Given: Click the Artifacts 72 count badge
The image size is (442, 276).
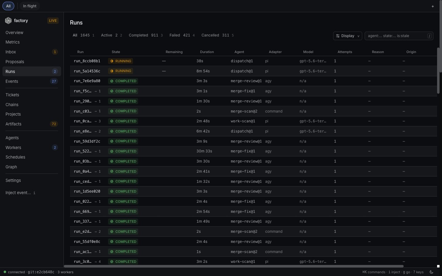Looking at the screenshot, I should click(54, 124).
